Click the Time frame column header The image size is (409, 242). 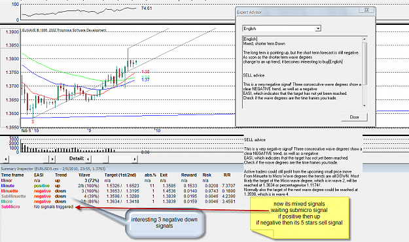coord(12,175)
